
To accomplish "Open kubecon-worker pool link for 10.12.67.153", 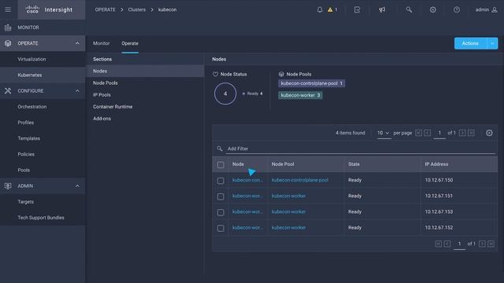I will coord(289,211).
